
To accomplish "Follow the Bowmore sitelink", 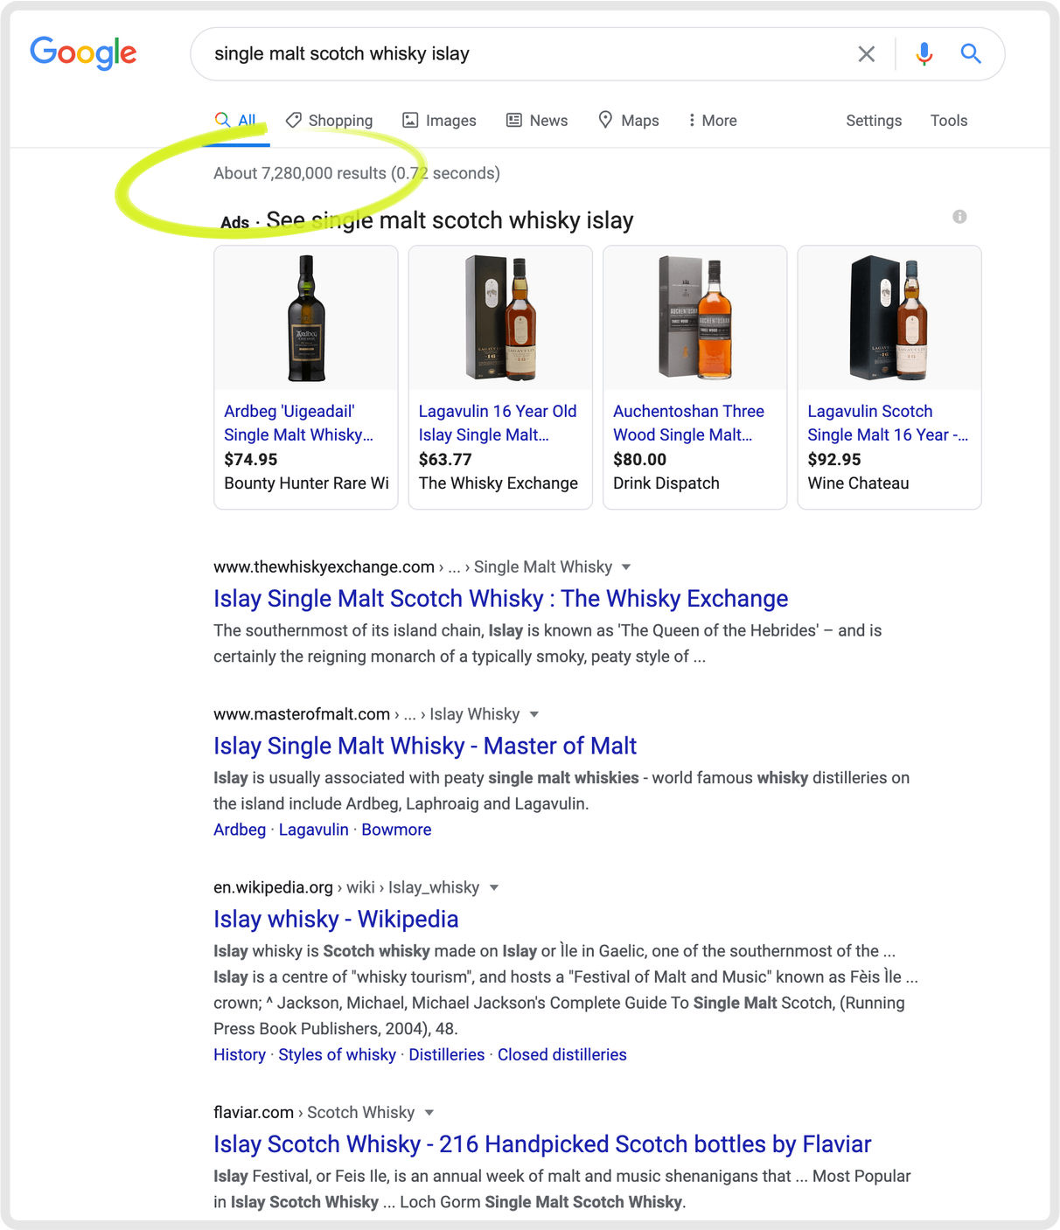I will pyautogui.click(x=396, y=830).
